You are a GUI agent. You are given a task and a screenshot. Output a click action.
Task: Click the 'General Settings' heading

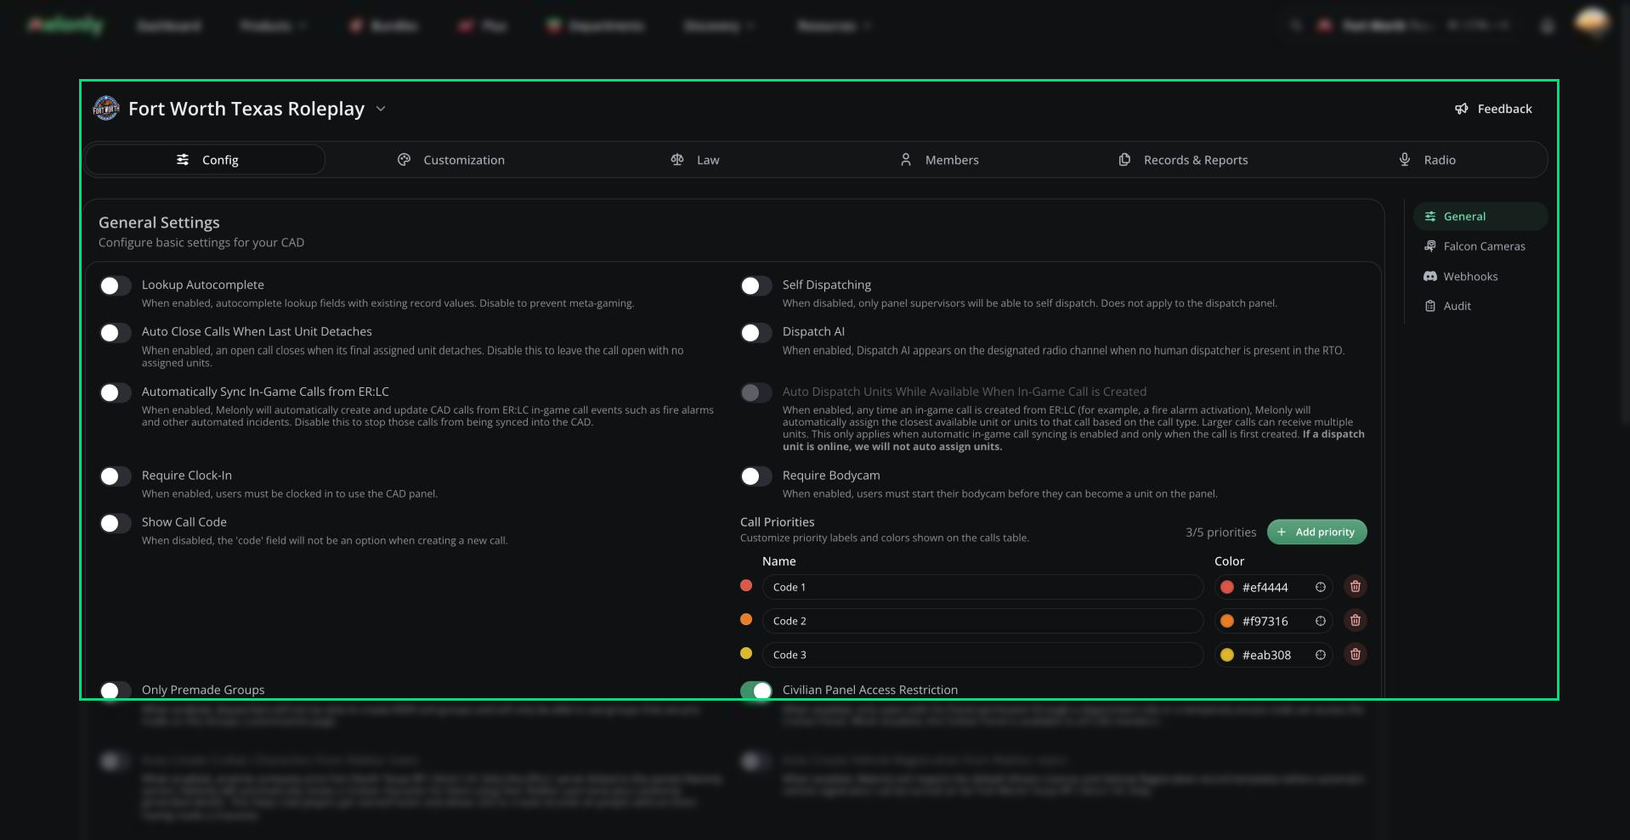click(x=159, y=223)
